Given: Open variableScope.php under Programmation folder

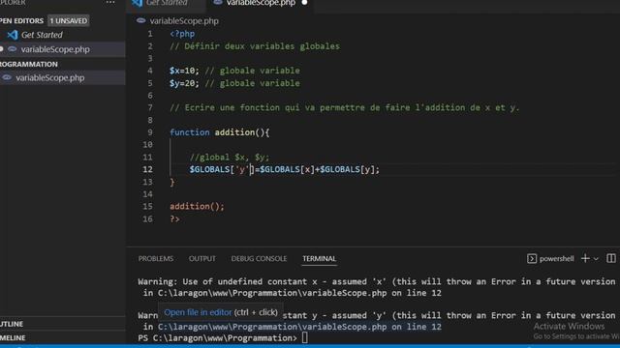Looking at the screenshot, I should [x=49, y=77].
